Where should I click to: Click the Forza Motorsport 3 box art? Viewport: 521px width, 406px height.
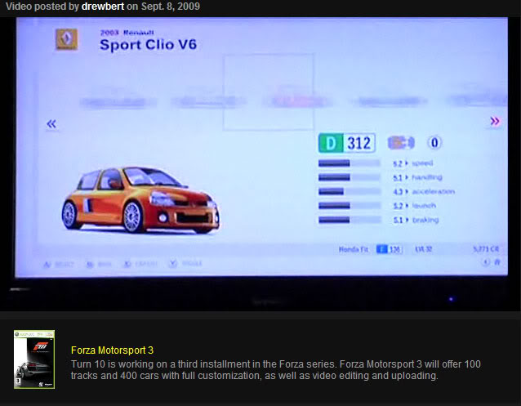pyautogui.click(x=34, y=359)
